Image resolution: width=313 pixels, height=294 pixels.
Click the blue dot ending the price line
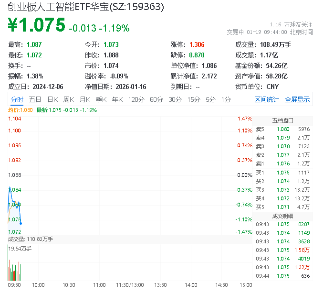point(21,223)
